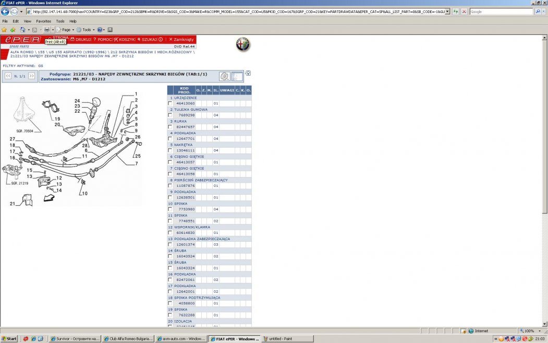Click the Refresh page icon
Image resolution: width=548 pixels, height=343 pixels.
(456, 11)
